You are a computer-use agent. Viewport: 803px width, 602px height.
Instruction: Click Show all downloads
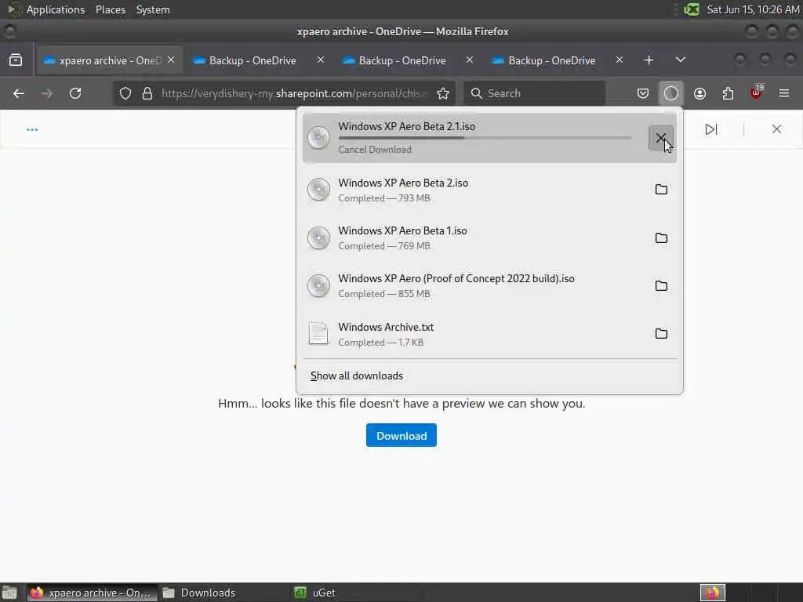[x=357, y=375]
